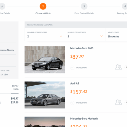Click MORE INFO link for Mercedes-Benz S600

[82, 68]
